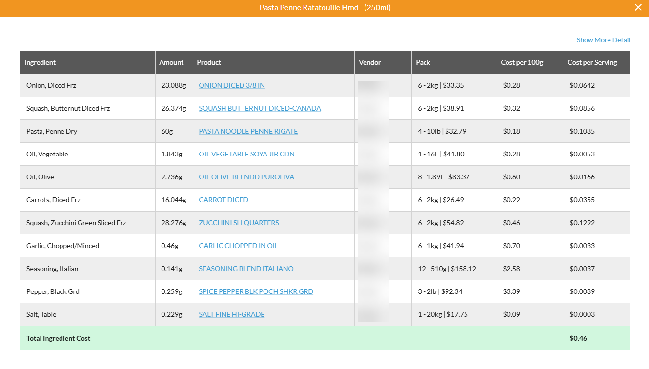Open the SALT FINE HI-GRADE product link
This screenshot has height=369, width=649.
tap(231, 314)
